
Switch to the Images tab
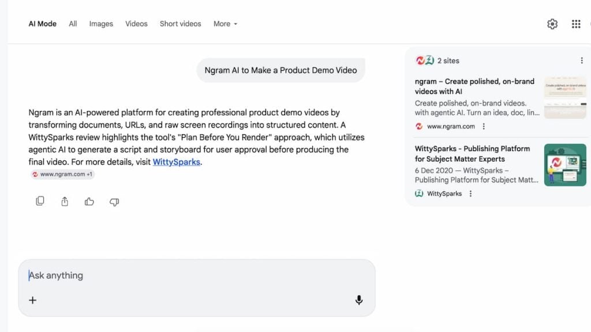click(101, 24)
